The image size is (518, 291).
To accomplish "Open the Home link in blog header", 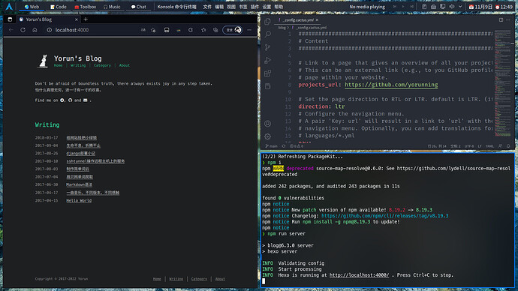I will [58, 65].
